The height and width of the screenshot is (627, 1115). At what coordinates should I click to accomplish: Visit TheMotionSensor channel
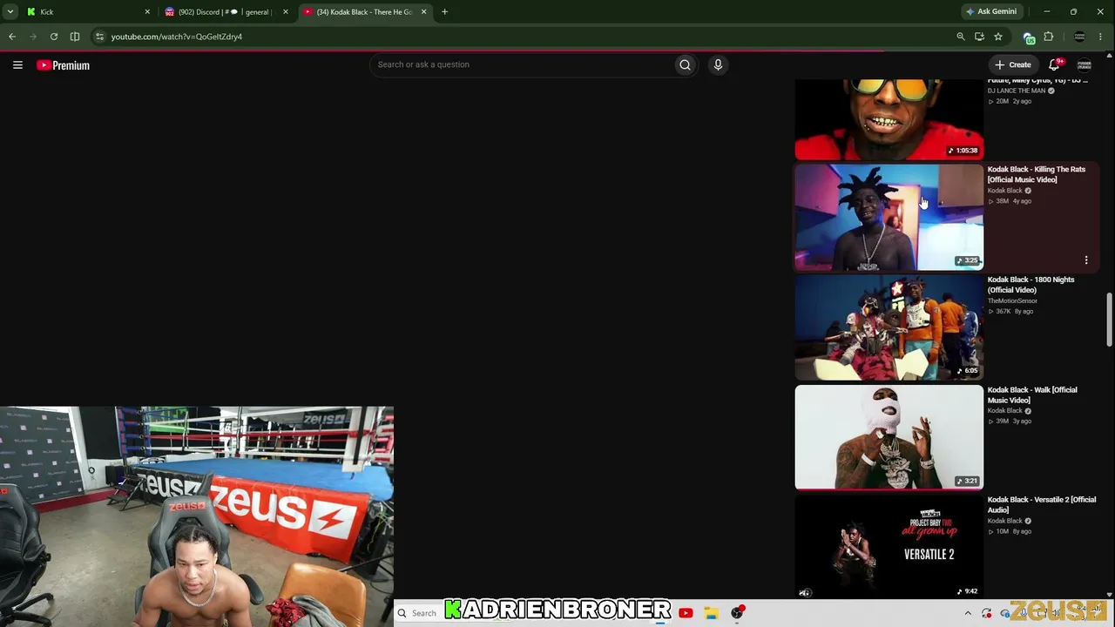click(x=1012, y=300)
